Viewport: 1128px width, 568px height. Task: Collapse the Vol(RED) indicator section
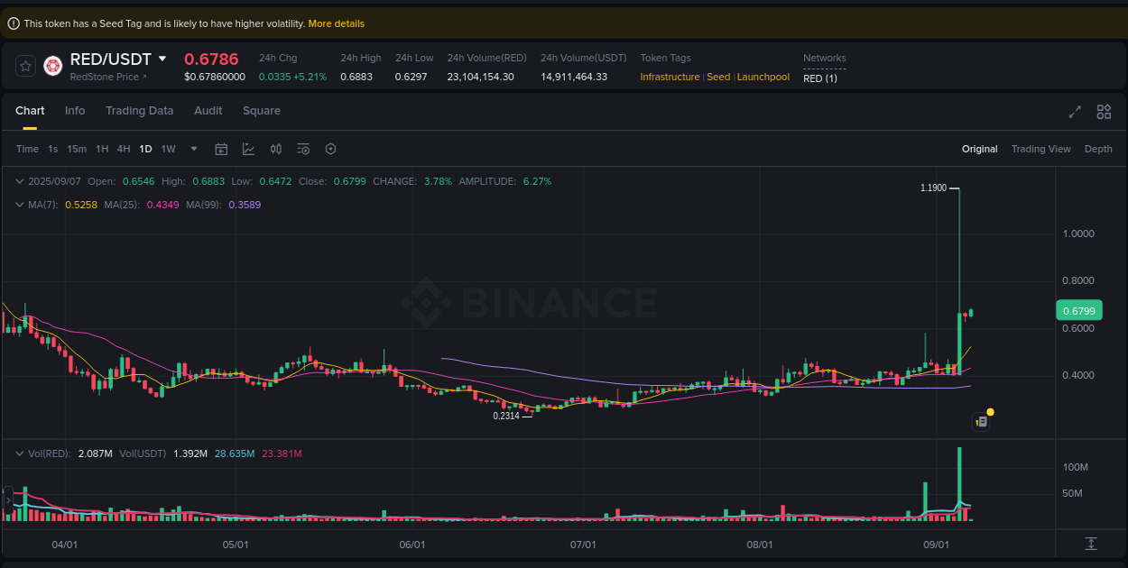point(20,453)
